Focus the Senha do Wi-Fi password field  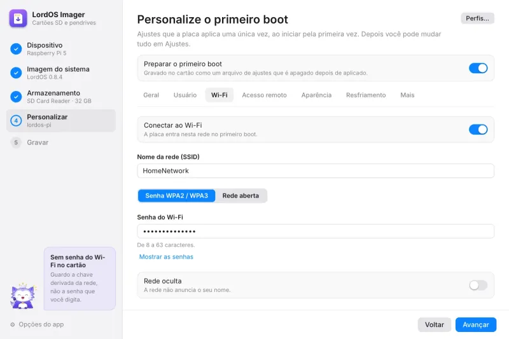pyautogui.click(x=316, y=232)
